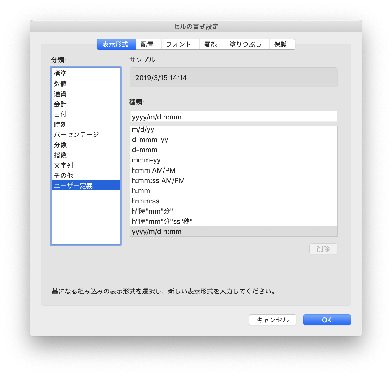Choose the 会計 category

(x=86, y=104)
